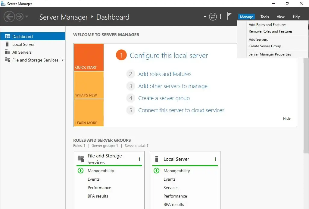Viewport: 309px width, 209px height.
Task: Open BPA results in File and Storage tile
Action: (98, 196)
